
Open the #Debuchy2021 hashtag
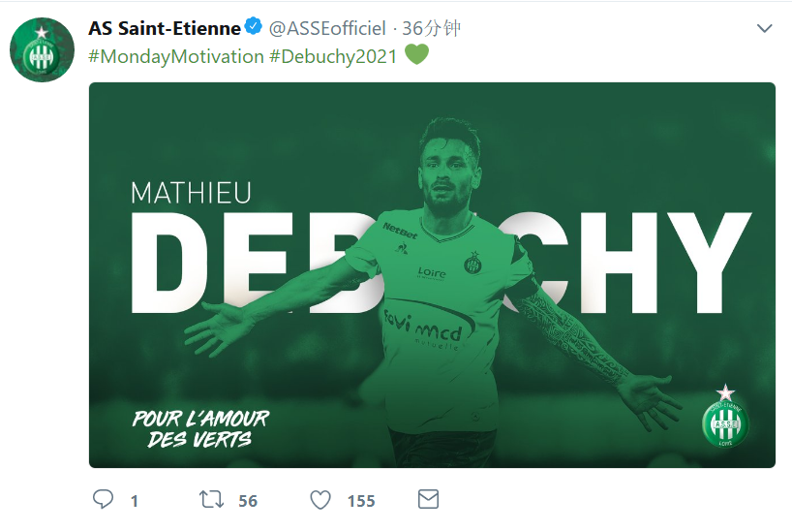[333, 56]
